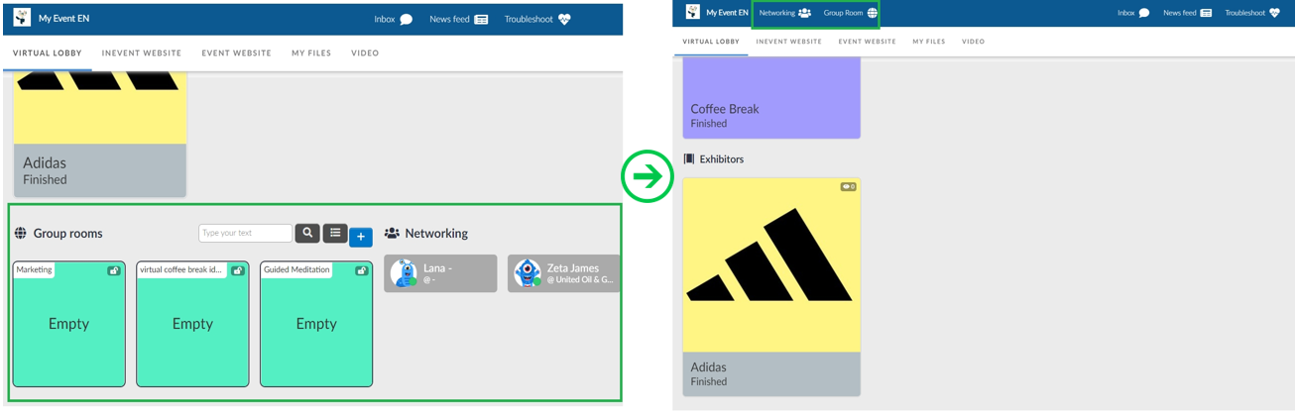
Task: Open My Files tab in right window
Action: [929, 42]
